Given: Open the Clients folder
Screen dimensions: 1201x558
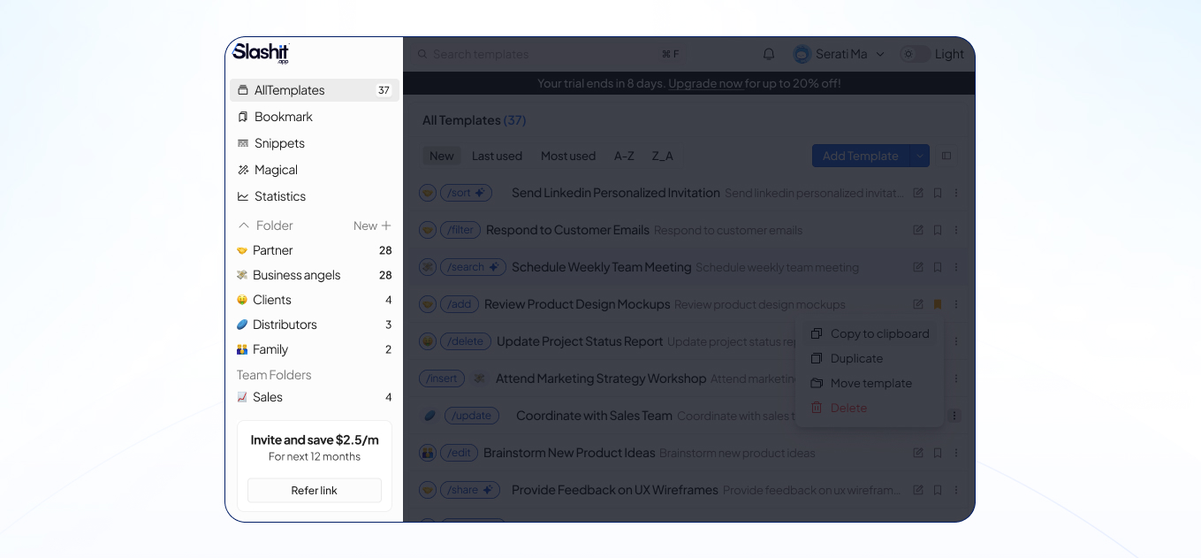Looking at the screenshot, I should click(x=315, y=300).
